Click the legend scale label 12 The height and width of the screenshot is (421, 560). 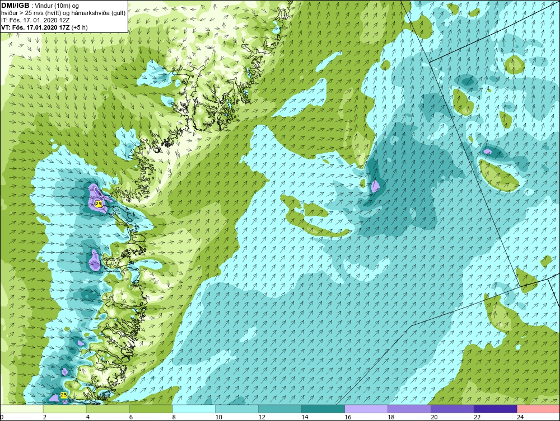(x=262, y=417)
